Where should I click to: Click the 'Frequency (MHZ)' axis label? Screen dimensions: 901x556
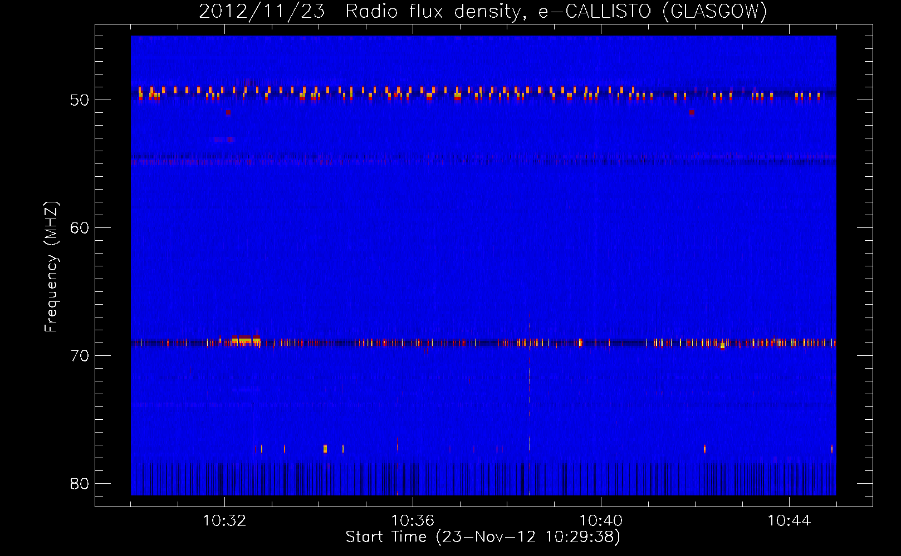[x=51, y=267]
